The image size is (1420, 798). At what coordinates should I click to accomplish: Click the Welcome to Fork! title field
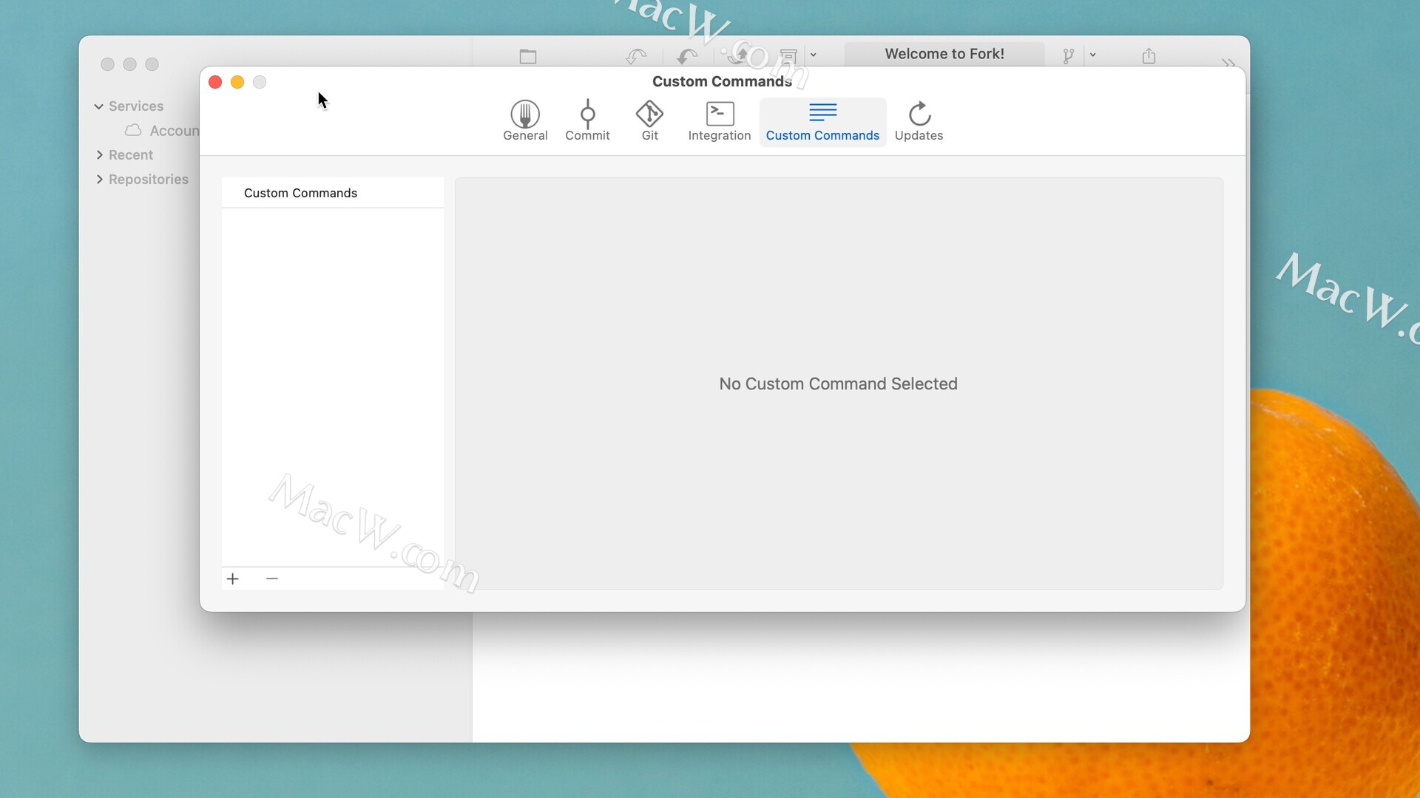click(944, 54)
